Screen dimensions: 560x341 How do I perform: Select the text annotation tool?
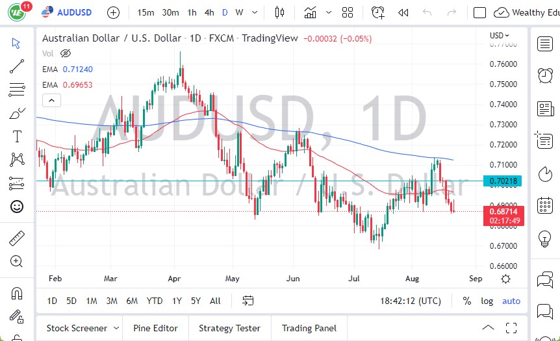[x=18, y=136]
